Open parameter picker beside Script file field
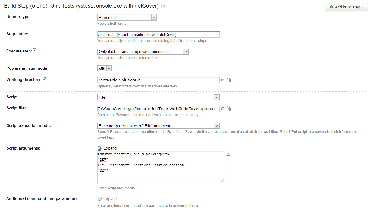The image size is (372, 212). click(223, 109)
